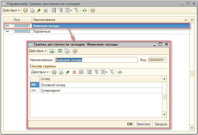Click the pencil edit icon in the Состав группы toolbar

point(67,72)
